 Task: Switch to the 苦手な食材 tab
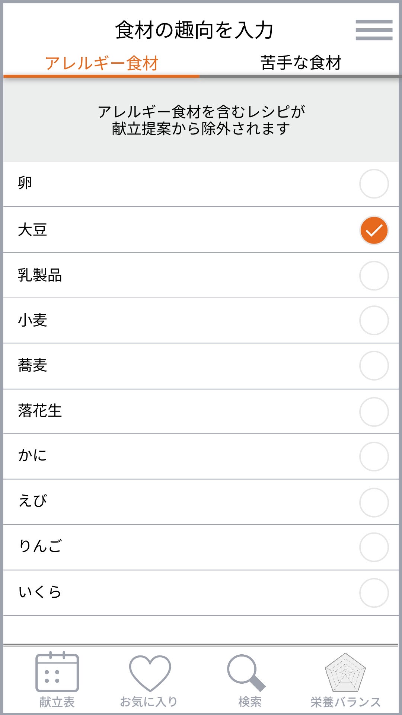click(301, 63)
